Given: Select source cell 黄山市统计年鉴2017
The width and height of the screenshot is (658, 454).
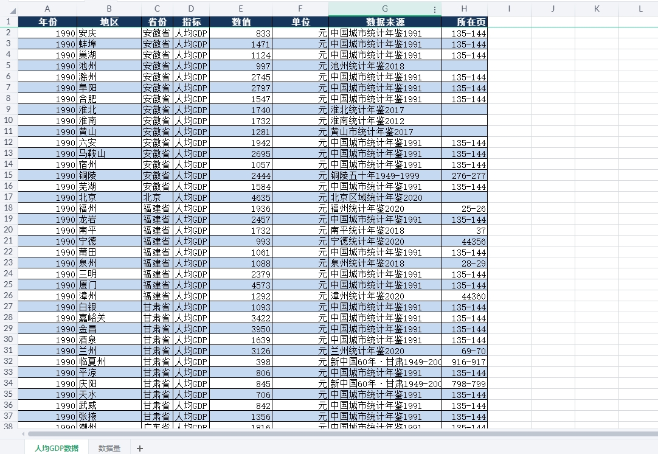Looking at the screenshot, I should click(385, 131).
